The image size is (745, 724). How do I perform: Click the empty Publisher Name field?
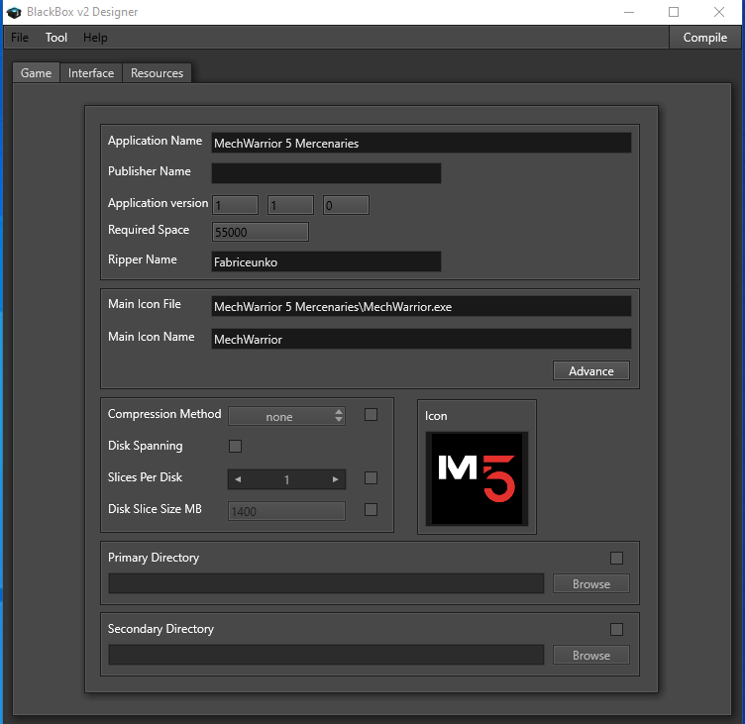click(x=326, y=173)
